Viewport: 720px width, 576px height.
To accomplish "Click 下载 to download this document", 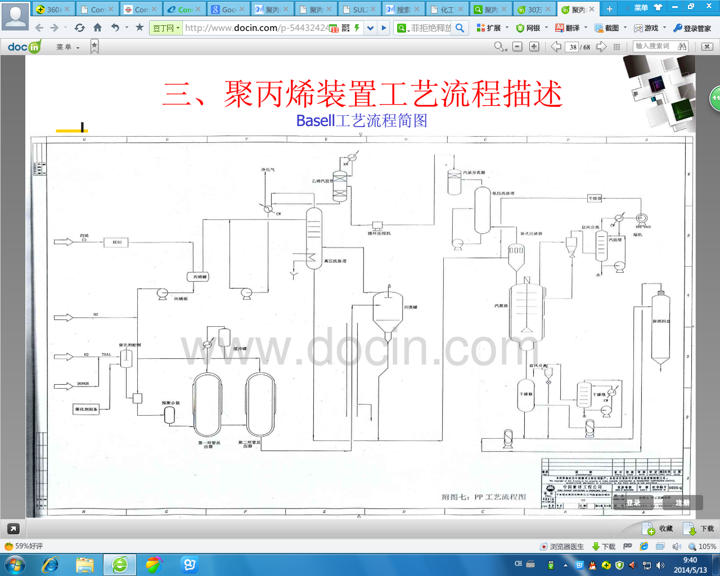I will pyautogui.click(x=699, y=529).
